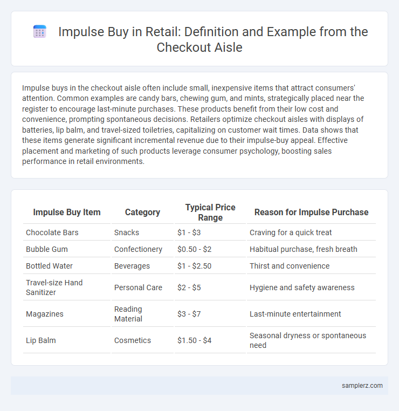Click the 'Bottled Water' table cell
Image resolution: width=399 pixels, height=411 pixels.
click(x=67, y=266)
